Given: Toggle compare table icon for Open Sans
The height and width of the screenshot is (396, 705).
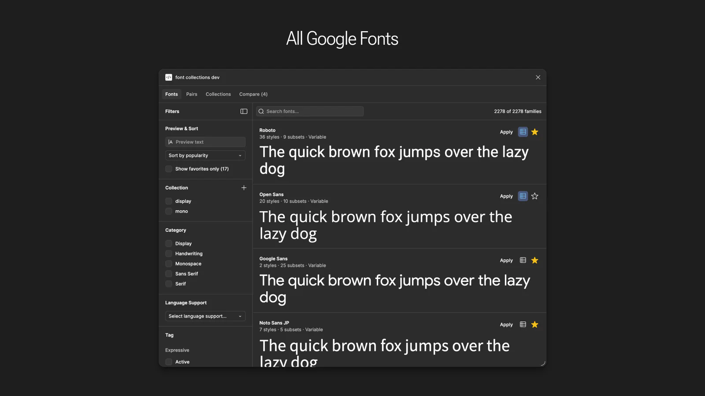Looking at the screenshot, I should [523, 196].
